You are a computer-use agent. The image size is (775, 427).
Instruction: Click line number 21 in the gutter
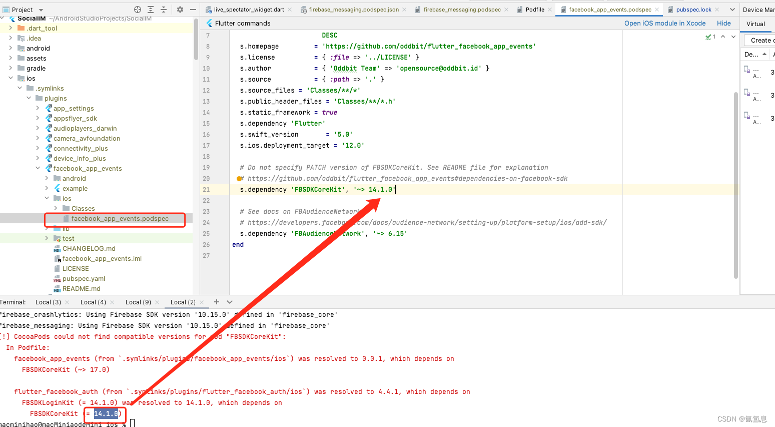coord(206,190)
